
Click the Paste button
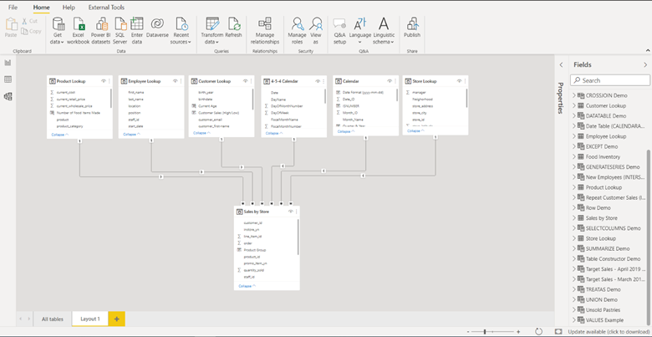11,28
